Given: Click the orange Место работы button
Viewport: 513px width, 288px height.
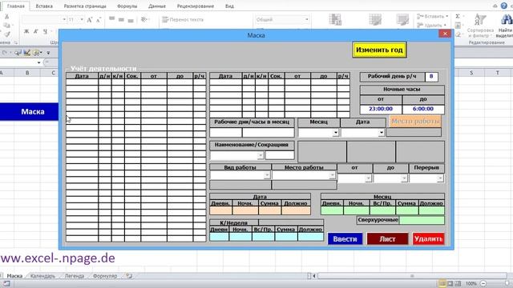Looking at the screenshot, I should coord(415,122).
